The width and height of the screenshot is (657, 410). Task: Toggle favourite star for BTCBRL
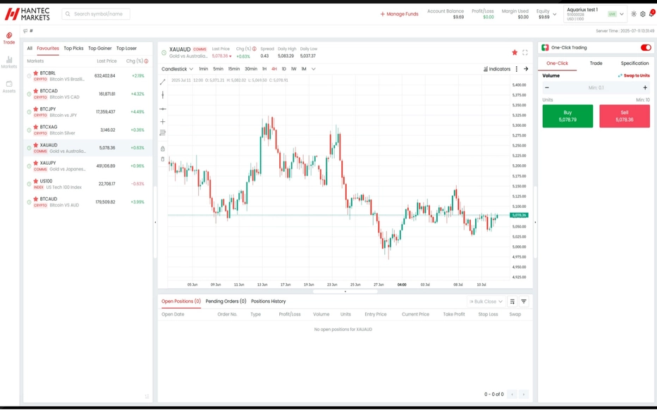[36, 73]
